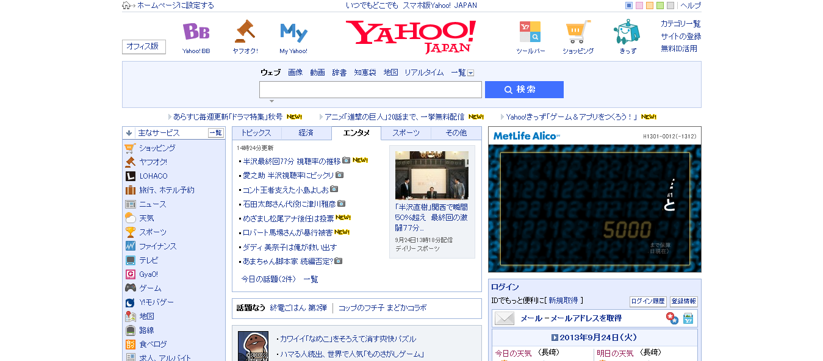Click the home icon beside ホームページに設定する
The height and width of the screenshot is (361, 823).
tap(126, 5)
